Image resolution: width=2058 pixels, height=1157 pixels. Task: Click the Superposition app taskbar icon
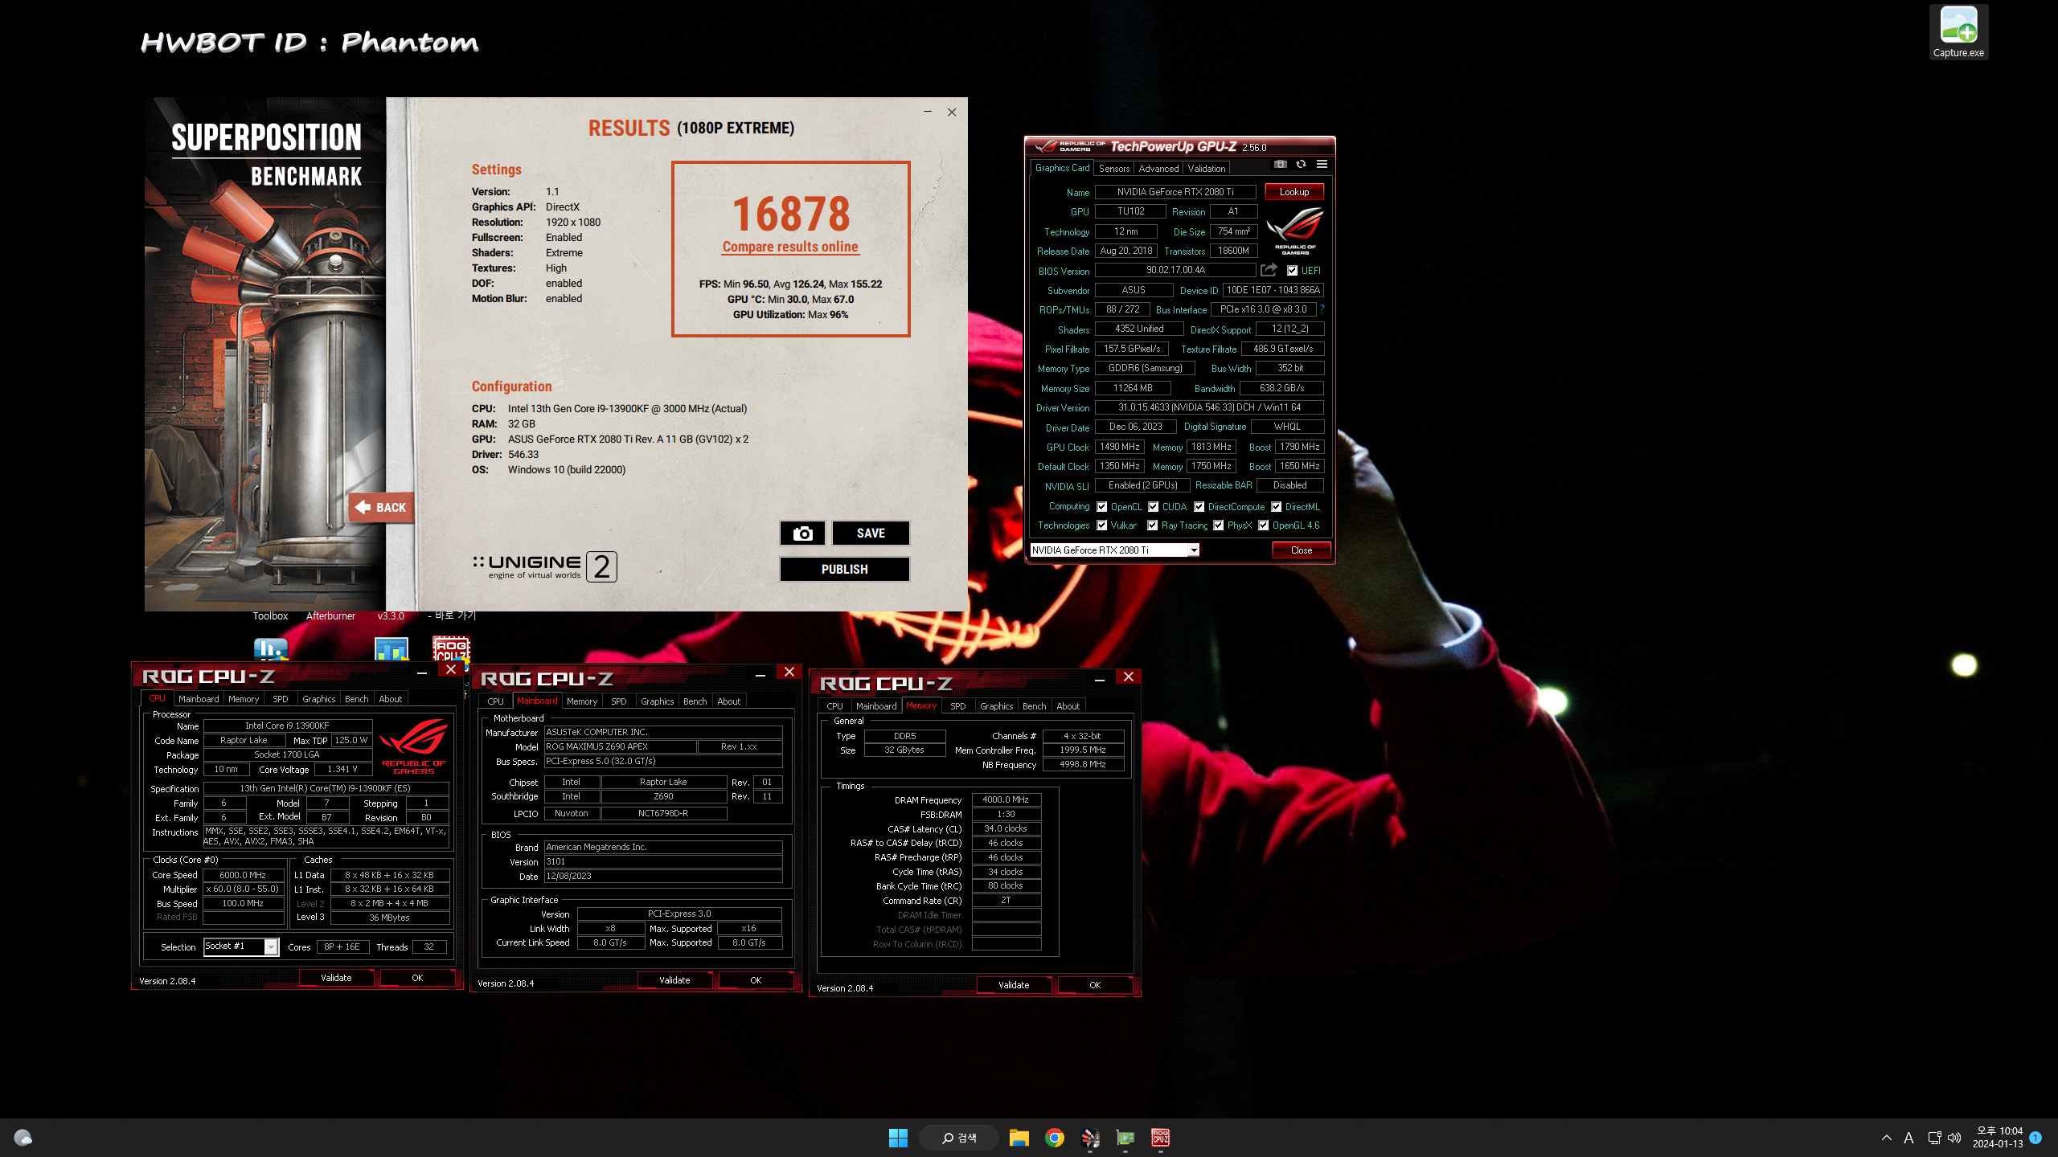1090,1138
